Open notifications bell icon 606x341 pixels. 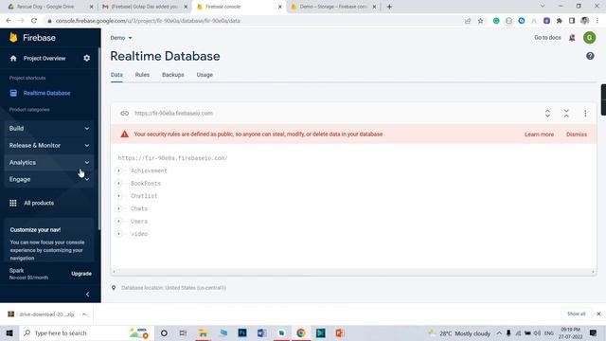[572, 38]
